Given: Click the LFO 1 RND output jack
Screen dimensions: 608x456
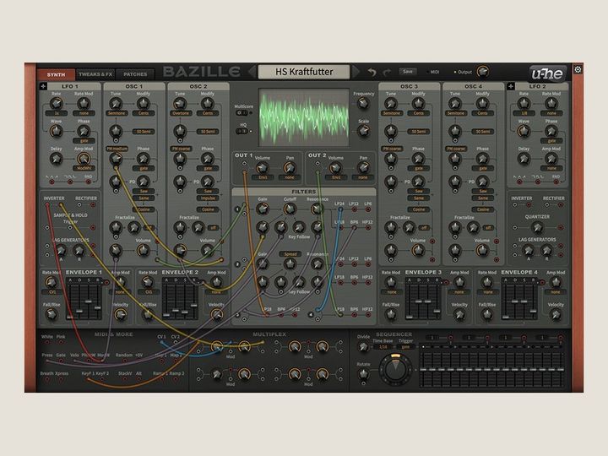Looking at the screenshot, I should click(x=89, y=182).
